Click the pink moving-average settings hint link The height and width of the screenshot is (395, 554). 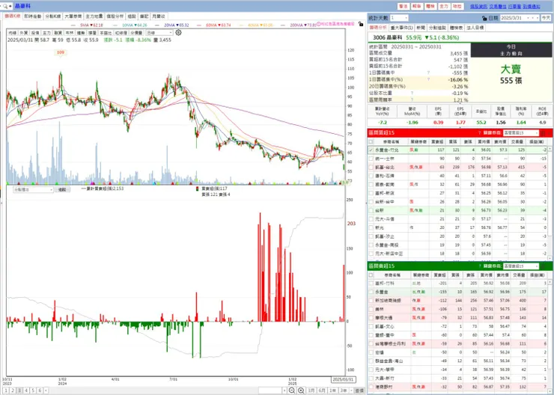pyautogui.click(x=335, y=24)
